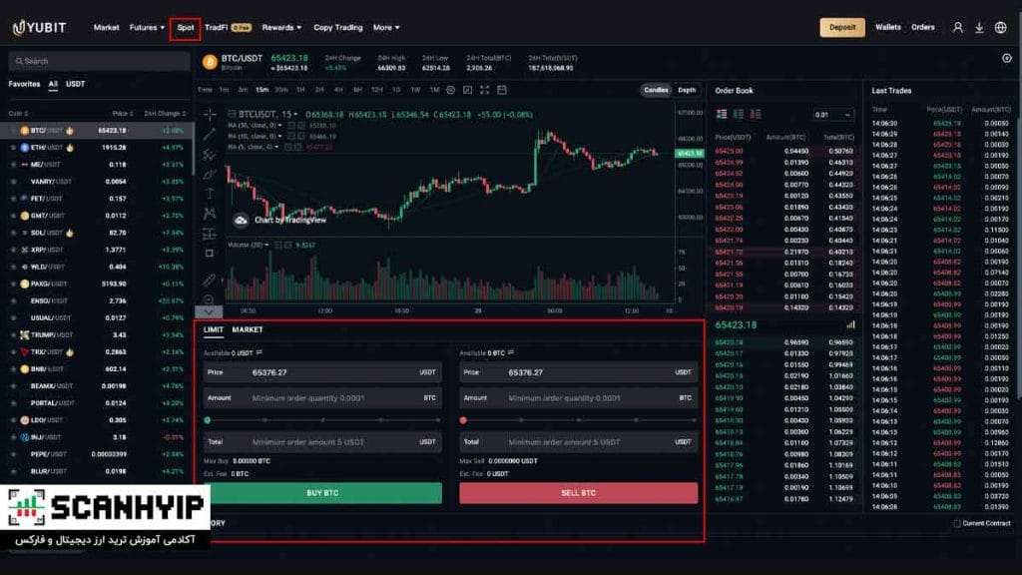This screenshot has height=575, width=1022.
Task: Show buy-only order book view
Action: [739, 114]
